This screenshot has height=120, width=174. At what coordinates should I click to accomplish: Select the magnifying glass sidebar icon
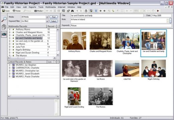pos(4,19)
